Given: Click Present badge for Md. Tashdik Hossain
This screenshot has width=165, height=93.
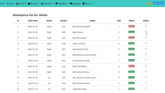Looking at the screenshot, I should click(x=131, y=83).
